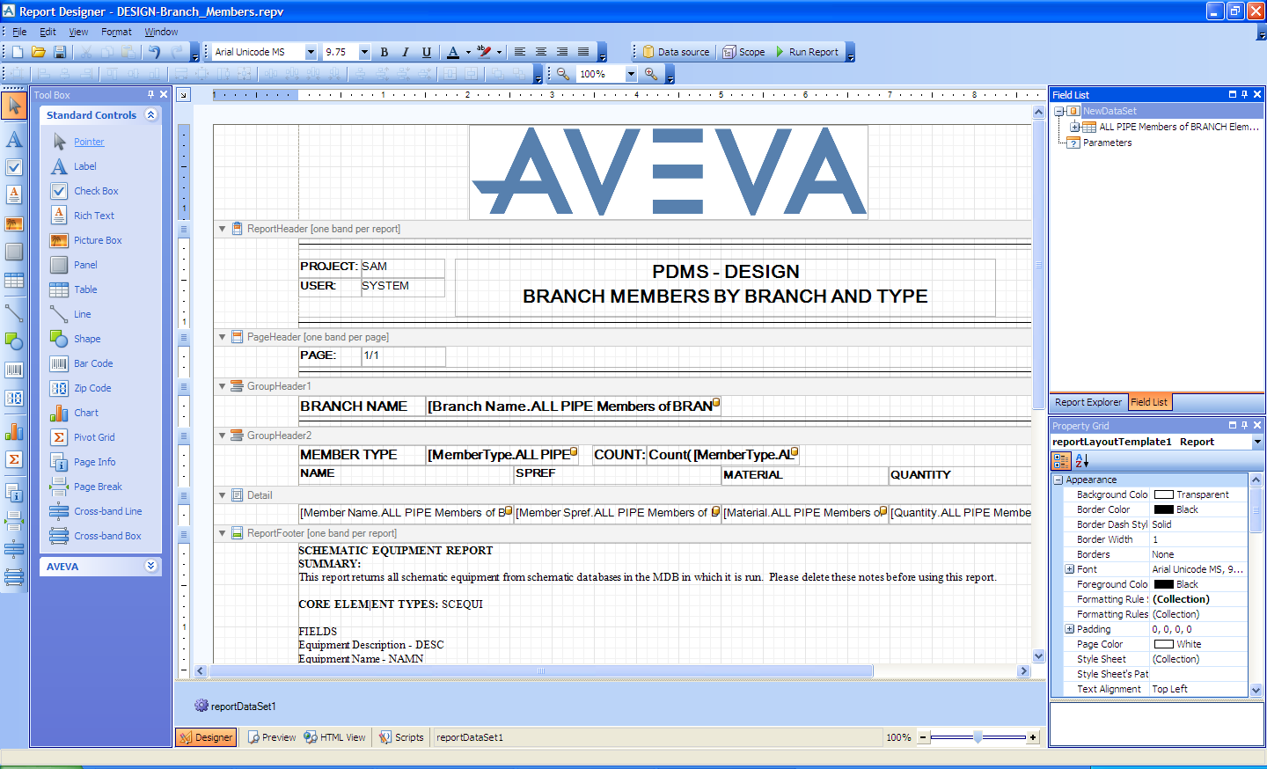Align text left
This screenshot has width=1267, height=769.
(520, 52)
